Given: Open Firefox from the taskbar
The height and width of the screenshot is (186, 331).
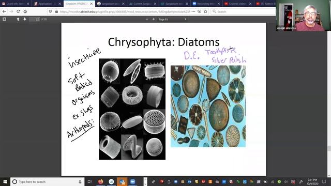Looking at the screenshot, I should (x=101, y=181).
